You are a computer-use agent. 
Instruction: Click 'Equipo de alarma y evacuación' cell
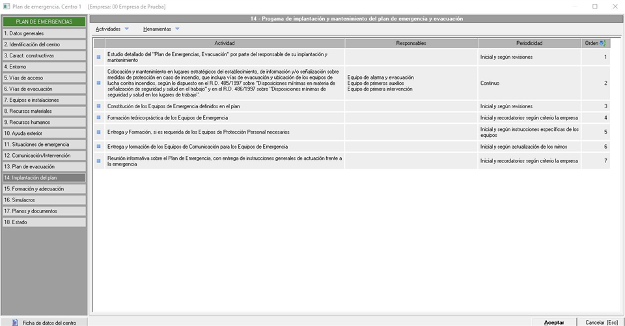411,83
